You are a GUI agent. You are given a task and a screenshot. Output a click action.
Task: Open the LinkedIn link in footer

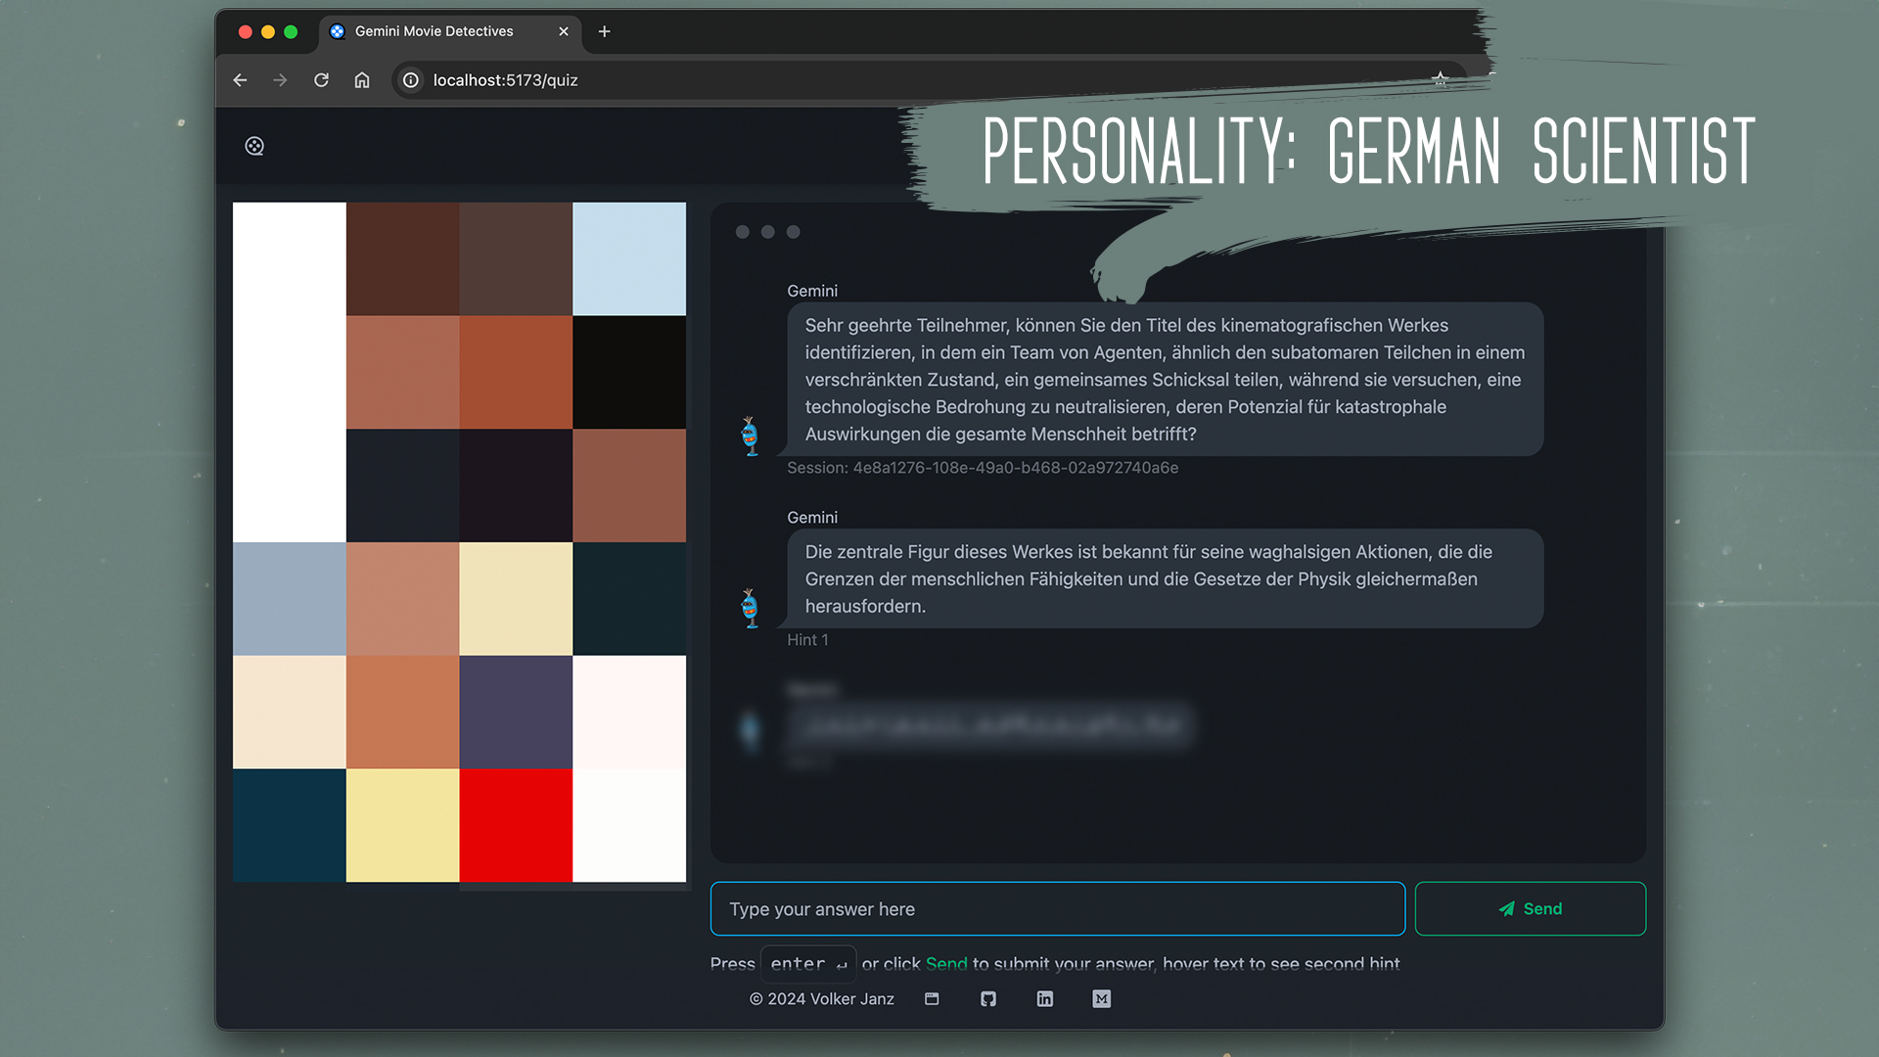(1045, 998)
